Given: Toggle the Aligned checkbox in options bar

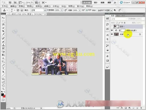Looking at the screenshot, I should [87, 10].
